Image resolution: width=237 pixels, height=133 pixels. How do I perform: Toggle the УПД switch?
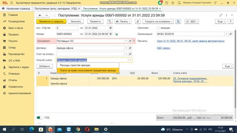point(40,117)
